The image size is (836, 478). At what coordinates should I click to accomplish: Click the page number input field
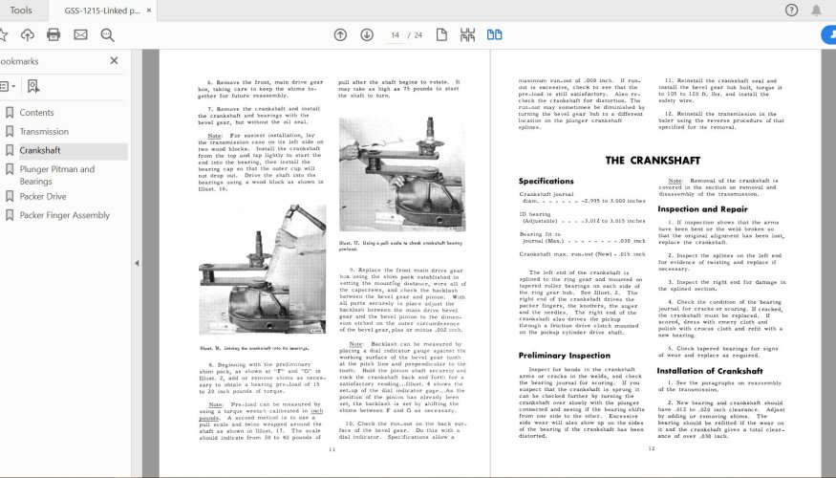click(x=397, y=34)
